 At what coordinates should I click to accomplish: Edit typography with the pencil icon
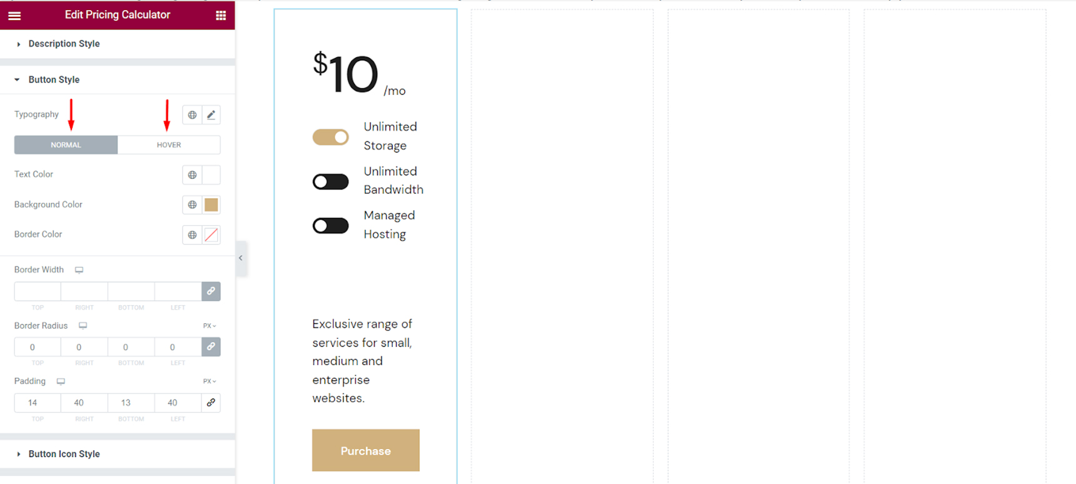(x=211, y=115)
